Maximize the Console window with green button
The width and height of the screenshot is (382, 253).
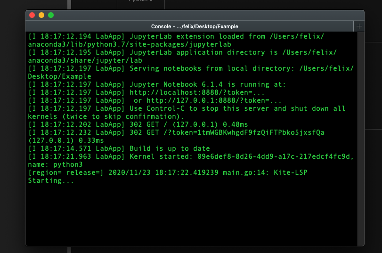(51, 16)
